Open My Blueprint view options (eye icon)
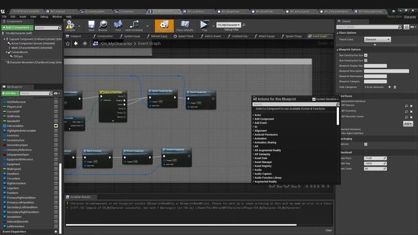 pos(57,93)
